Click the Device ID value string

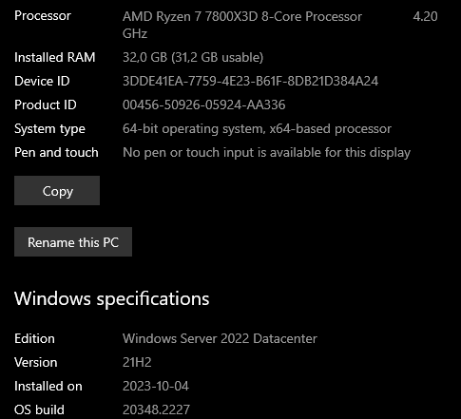pyautogui.click(x=250, y=81)
